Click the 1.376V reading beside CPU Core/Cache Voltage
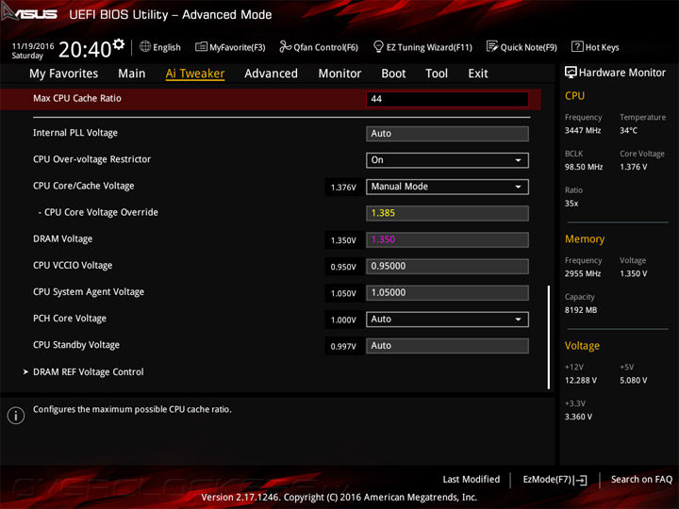This screenshot has width=679, height=509. (x=343, y=188)
